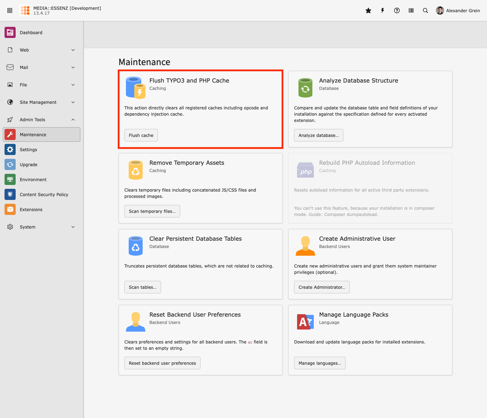
Task: Open the Settings module
Action: point(29,149)
